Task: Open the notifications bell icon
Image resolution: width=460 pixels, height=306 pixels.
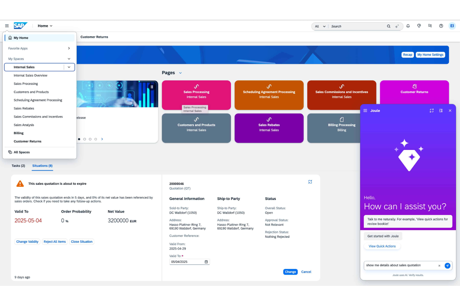Action: (x=408, y=26)
